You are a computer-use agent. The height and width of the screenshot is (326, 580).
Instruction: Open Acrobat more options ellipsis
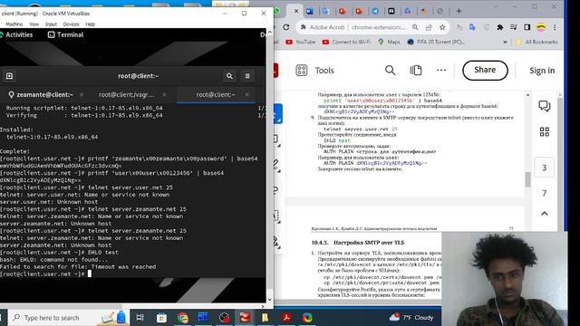[441, 71]
